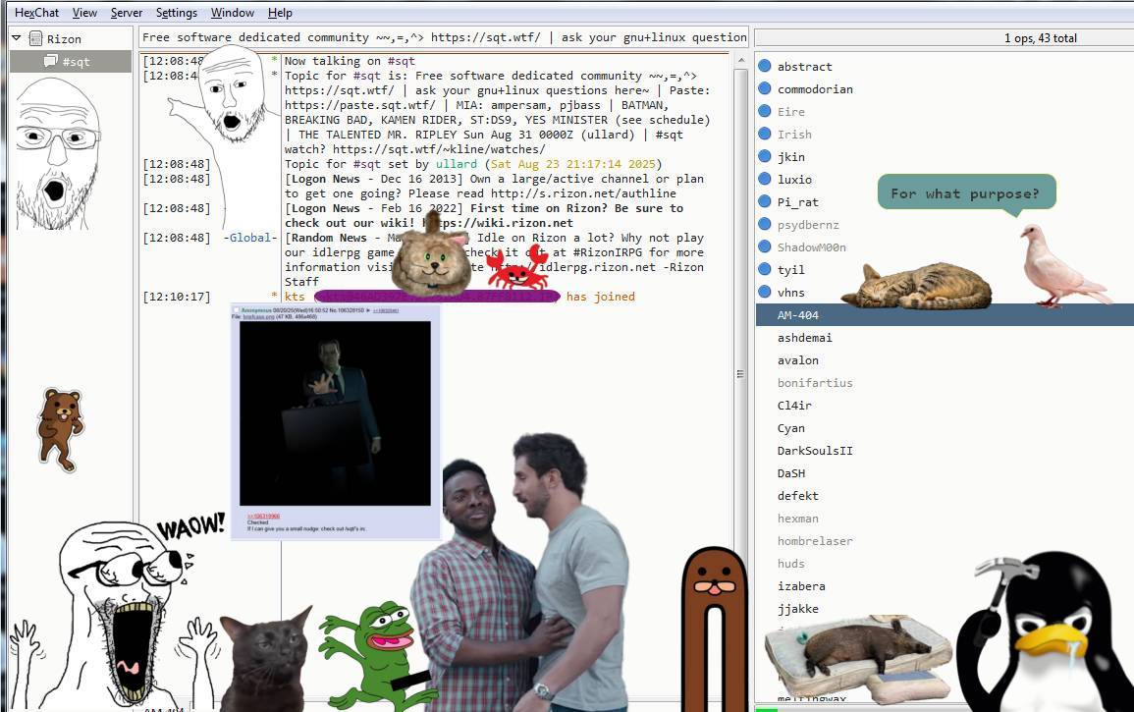This screenshot has width=1134, height=712.
Task: Click the blue status icon beside Irish
Action: 765,134
